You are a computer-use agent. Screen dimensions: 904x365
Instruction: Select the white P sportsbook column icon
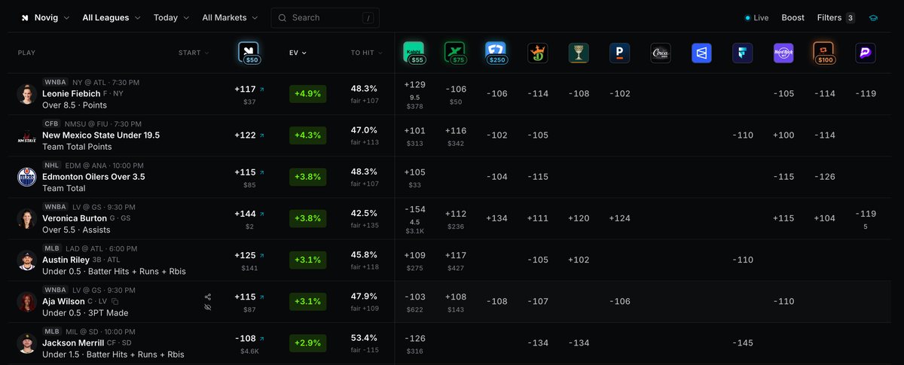tap(619, 53)
